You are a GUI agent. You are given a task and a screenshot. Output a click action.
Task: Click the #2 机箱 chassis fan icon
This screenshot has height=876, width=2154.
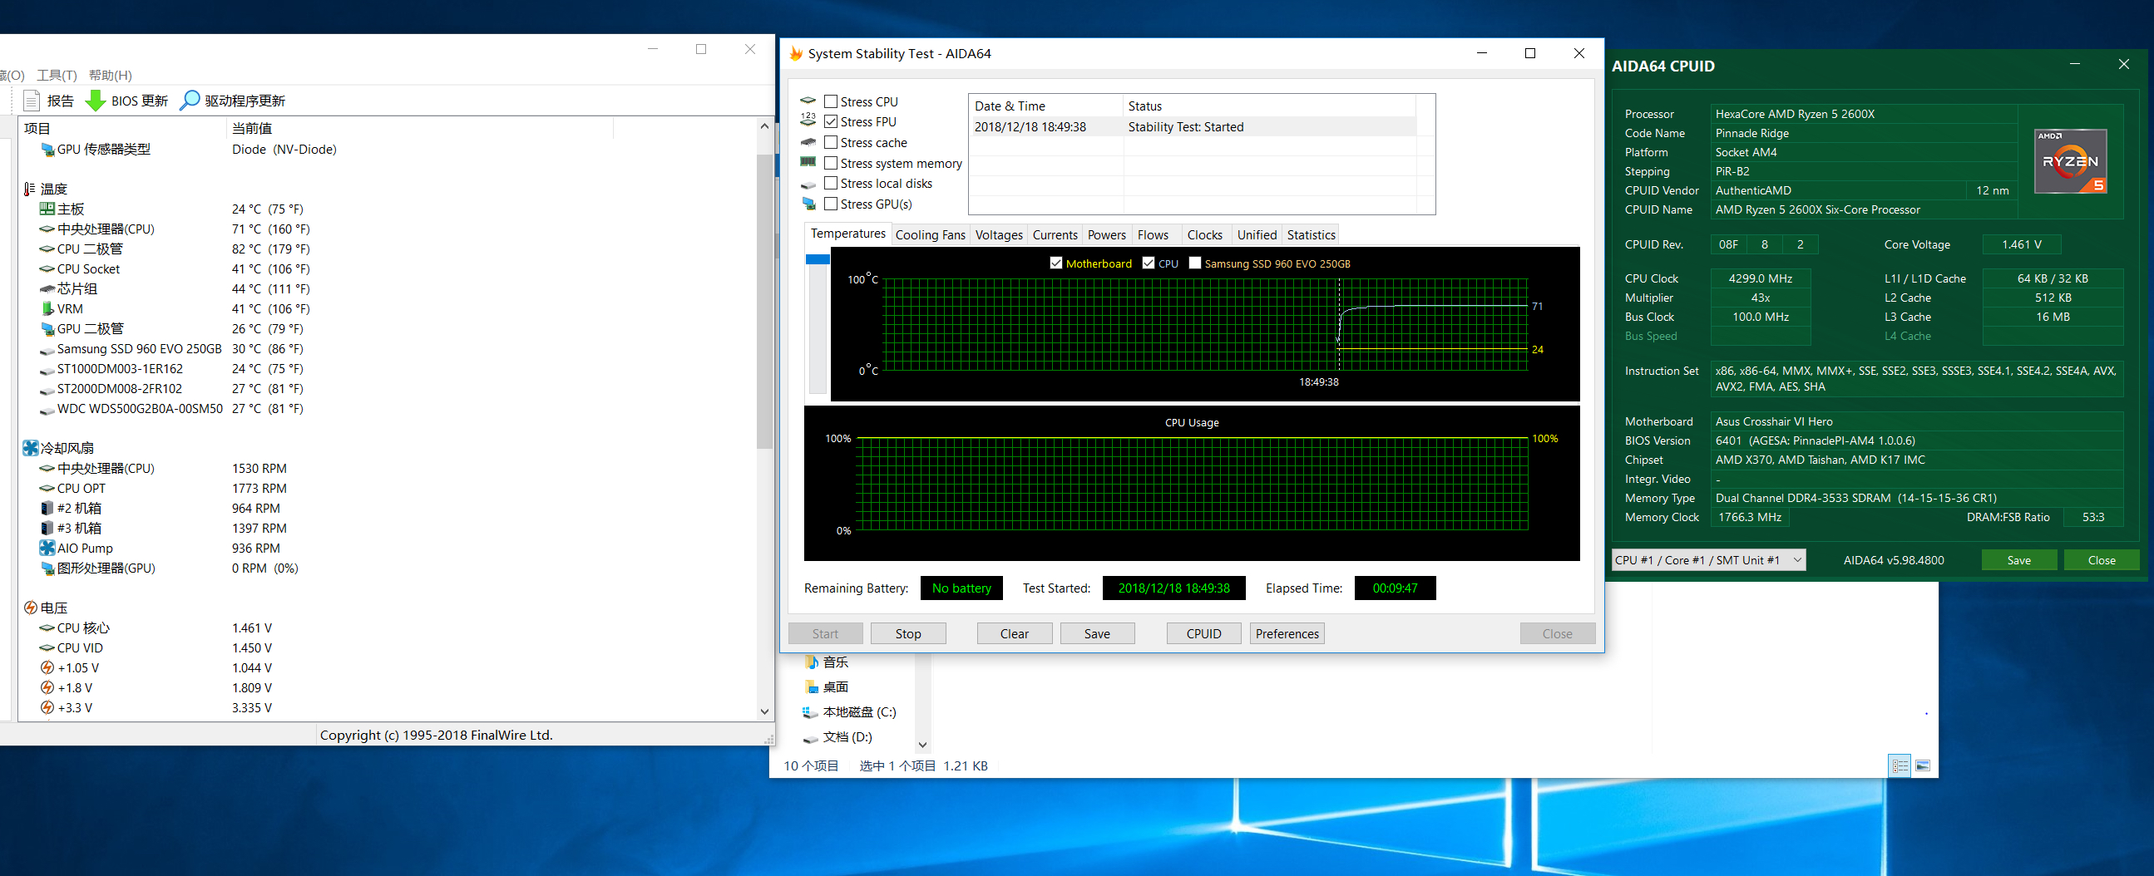point(47,508)
